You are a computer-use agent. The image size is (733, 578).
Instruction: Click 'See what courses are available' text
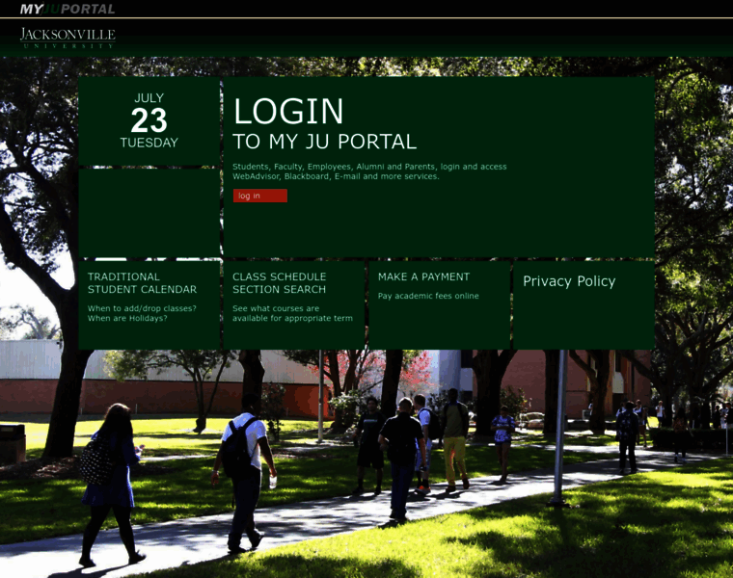(x=292, y=313)
